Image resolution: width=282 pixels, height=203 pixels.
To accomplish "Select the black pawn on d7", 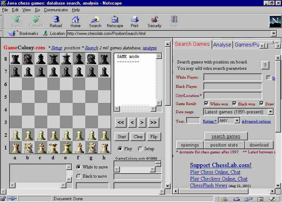I will click(x=54, y=71).
